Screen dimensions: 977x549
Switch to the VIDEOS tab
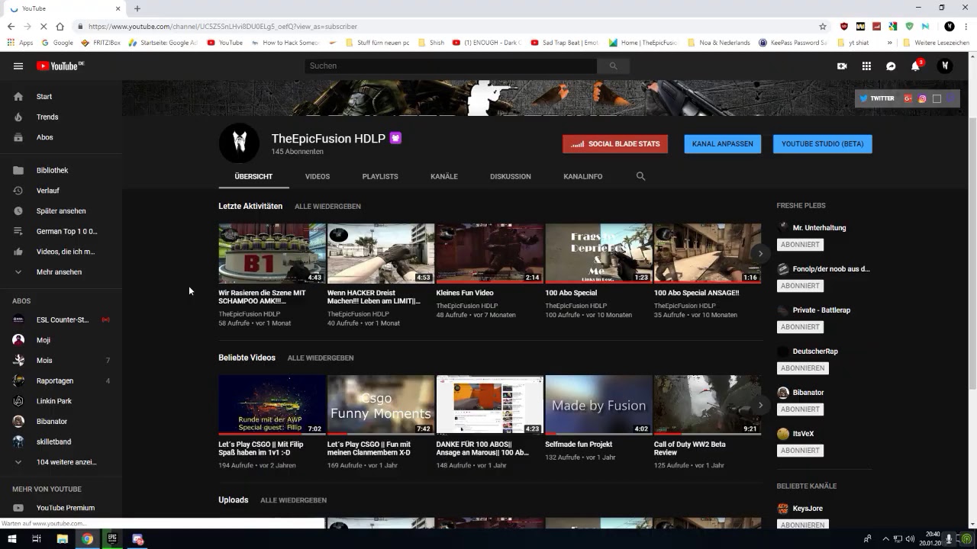[x=318, y=177]
